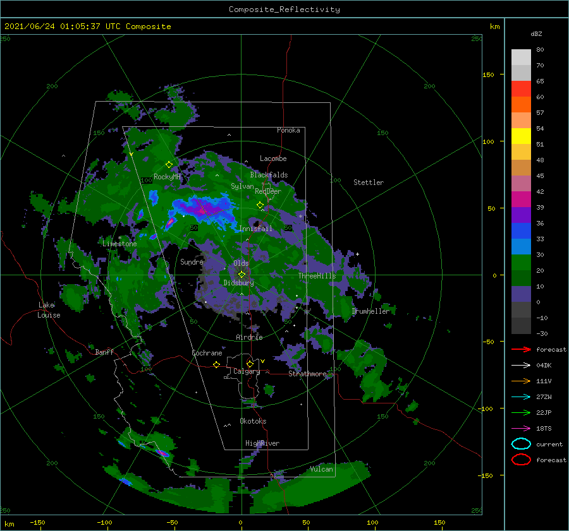Click the Calgary city label

(247, 371)
